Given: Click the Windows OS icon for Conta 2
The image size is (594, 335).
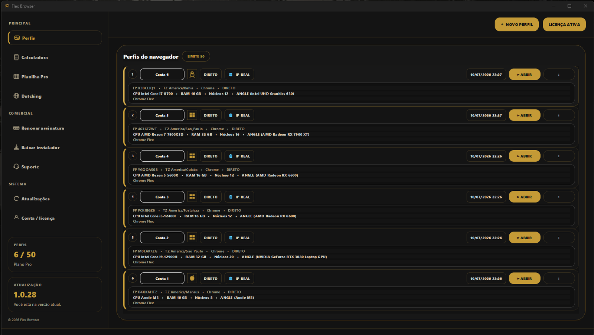Looking at the screenshot, I should coord(192,238).
